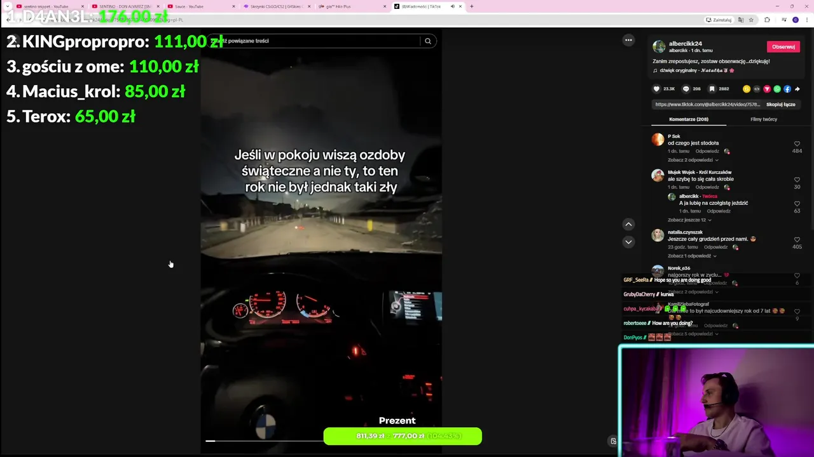Open natalia.czynszak's avatar

658,235
